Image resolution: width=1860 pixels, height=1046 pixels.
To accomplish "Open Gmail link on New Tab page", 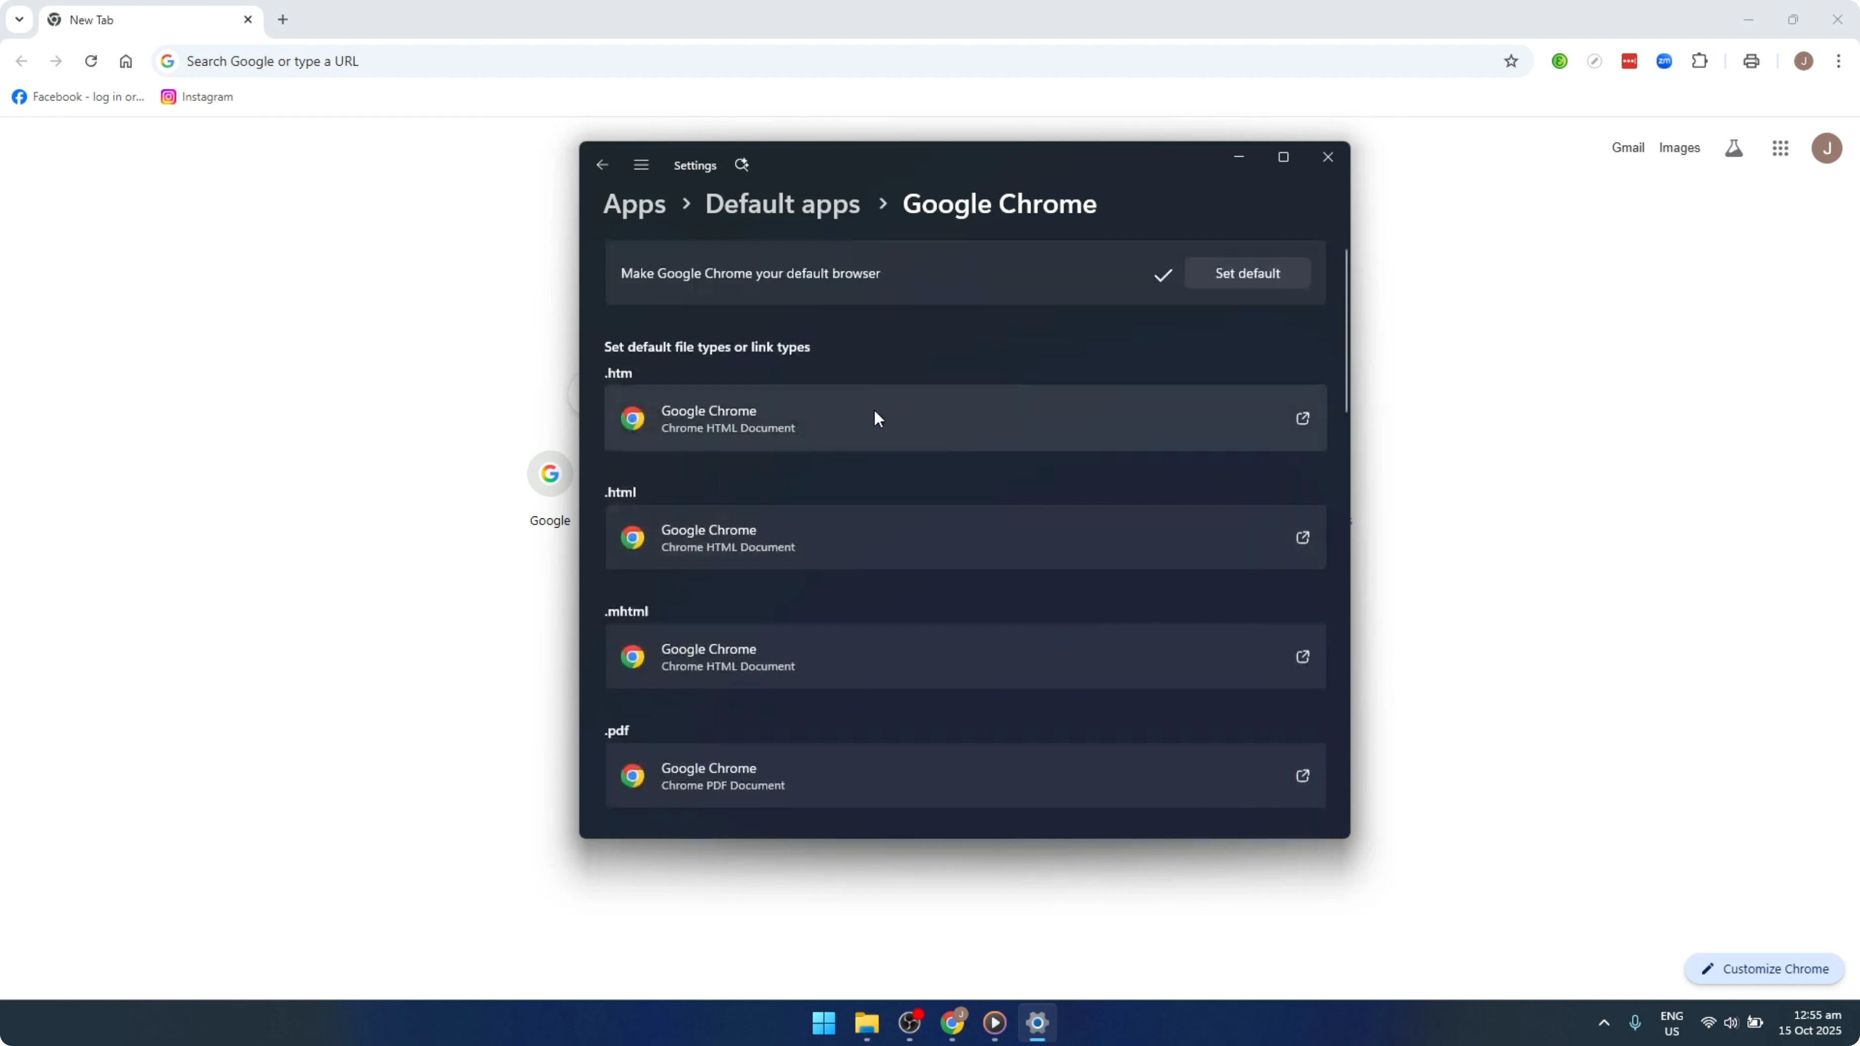I will tap(1627, 148).
